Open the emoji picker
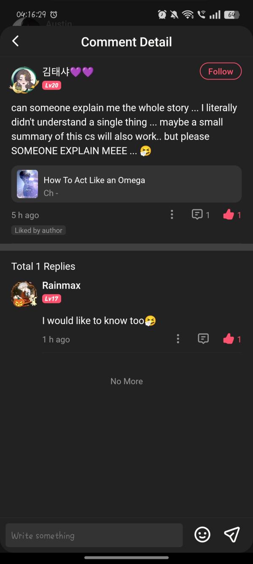 202,535
